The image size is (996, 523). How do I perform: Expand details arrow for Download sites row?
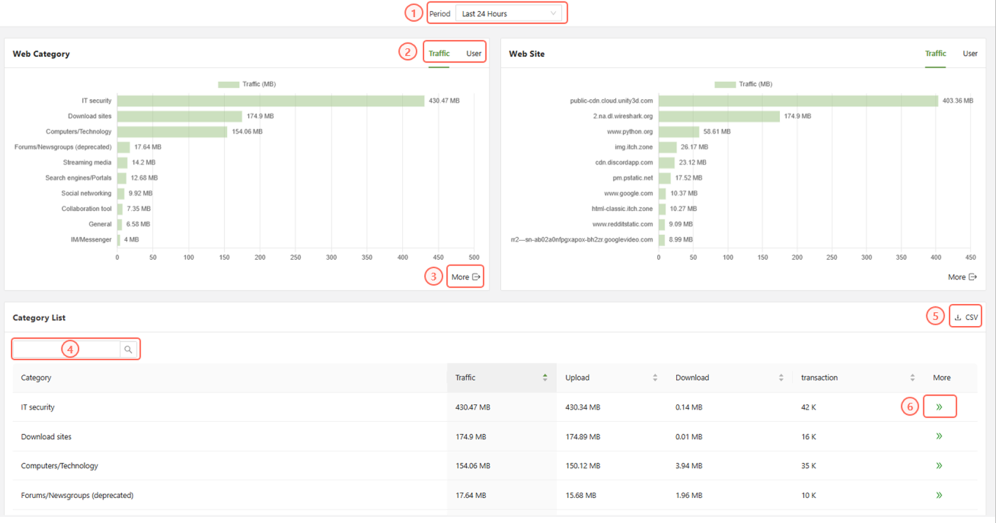click(939, 437)
